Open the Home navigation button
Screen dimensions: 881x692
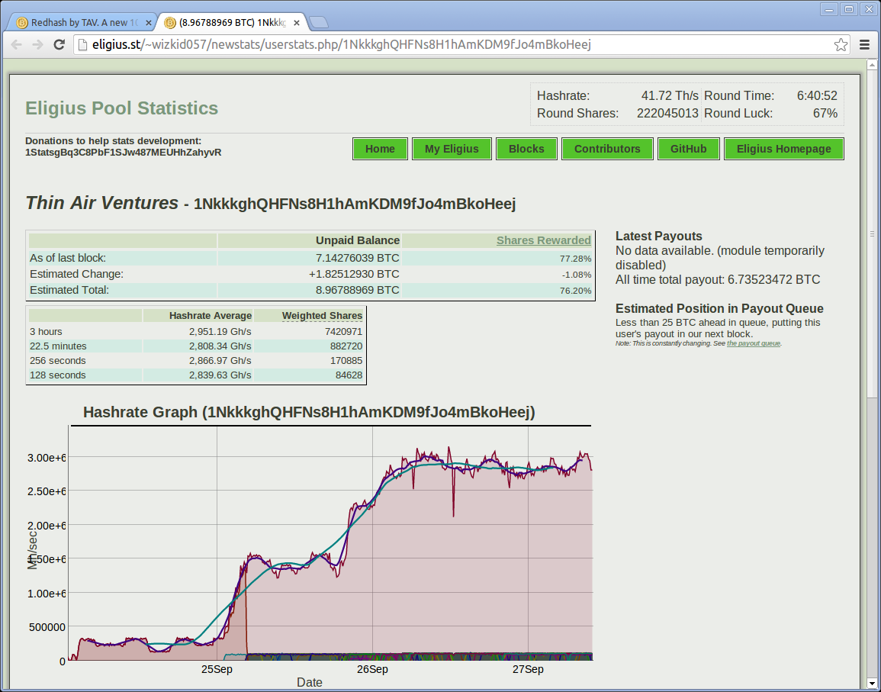pos(380,149)
